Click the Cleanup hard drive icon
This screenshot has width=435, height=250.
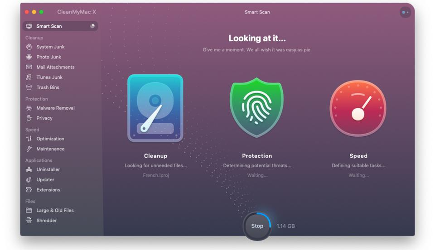pos(155,108)
